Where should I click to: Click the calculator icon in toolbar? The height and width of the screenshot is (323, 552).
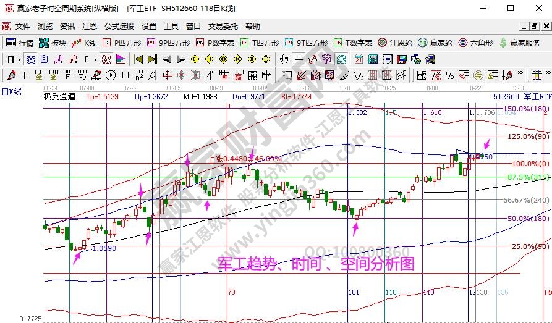(x=373, y=59)
